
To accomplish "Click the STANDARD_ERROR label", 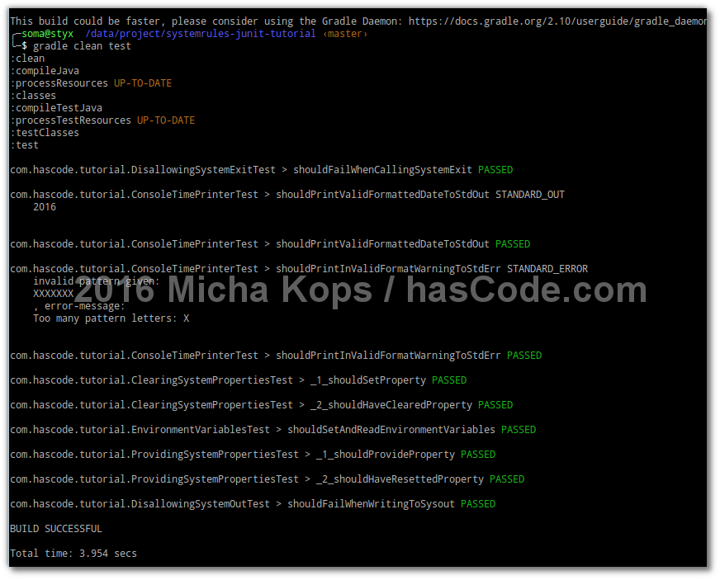I will (547, 269).
